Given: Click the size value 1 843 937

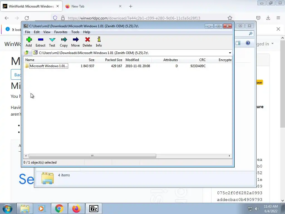Looking at the screenshot, I should click(87, 66).
